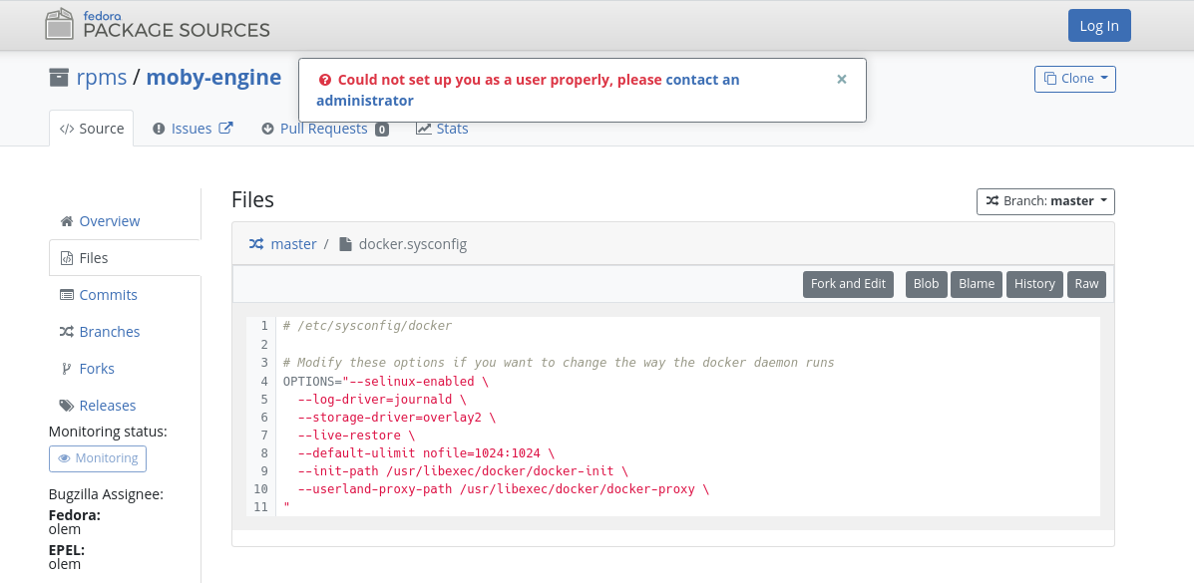Switch to the Source tab
The height and width of the screenshot is (583, 1194).
click(92, 129)
